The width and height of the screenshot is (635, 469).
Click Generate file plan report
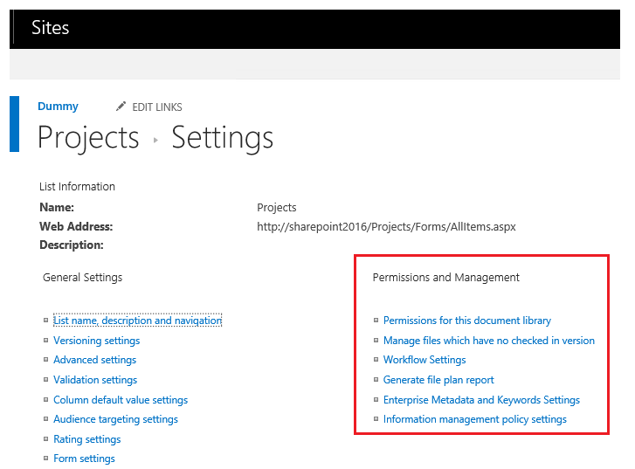tap(438, 380)
